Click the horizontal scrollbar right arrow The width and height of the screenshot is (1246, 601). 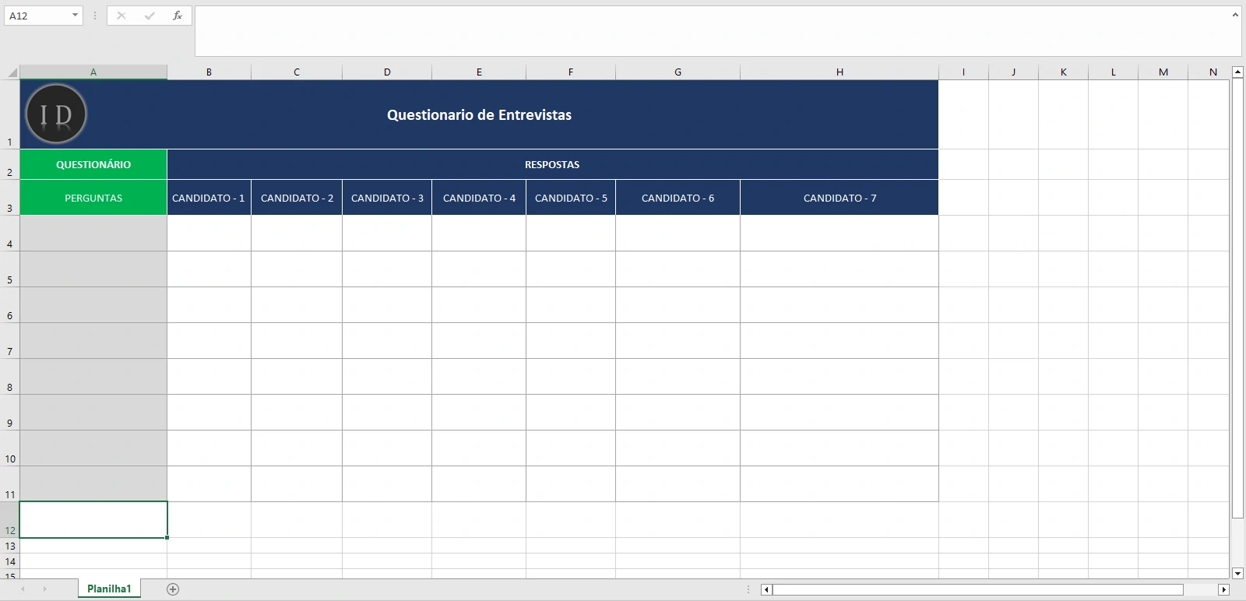pos(1223,590)
